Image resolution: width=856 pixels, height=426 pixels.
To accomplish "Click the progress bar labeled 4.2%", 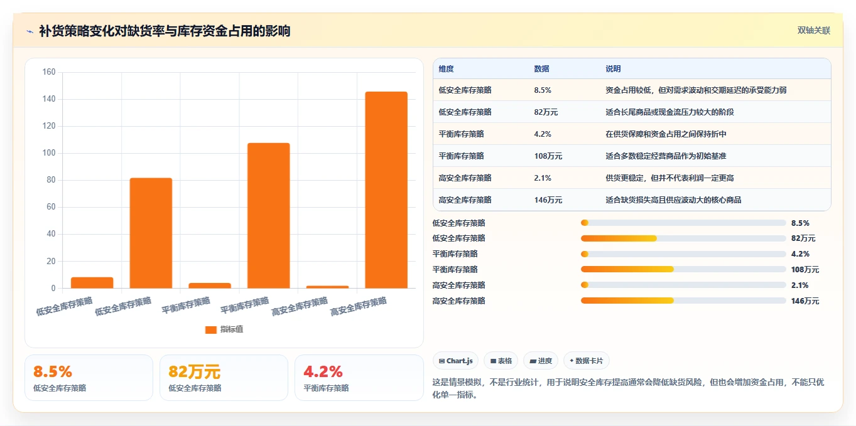I will 683,254.
